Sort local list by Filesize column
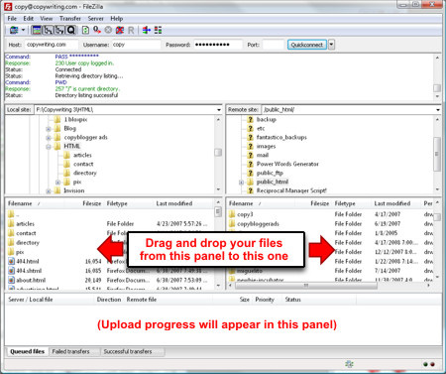The width and height of the screenshot is (446, 374). 92,203
